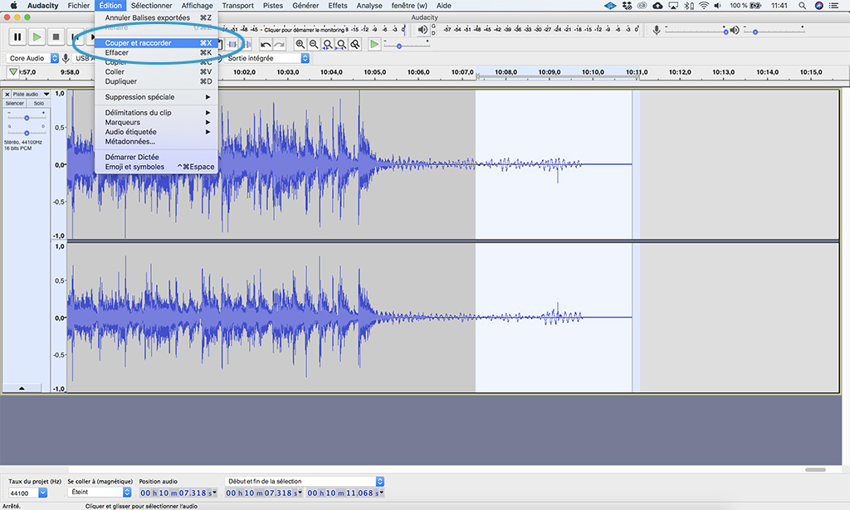Click the Zoom Toggle icon

(x=355, y=45)
